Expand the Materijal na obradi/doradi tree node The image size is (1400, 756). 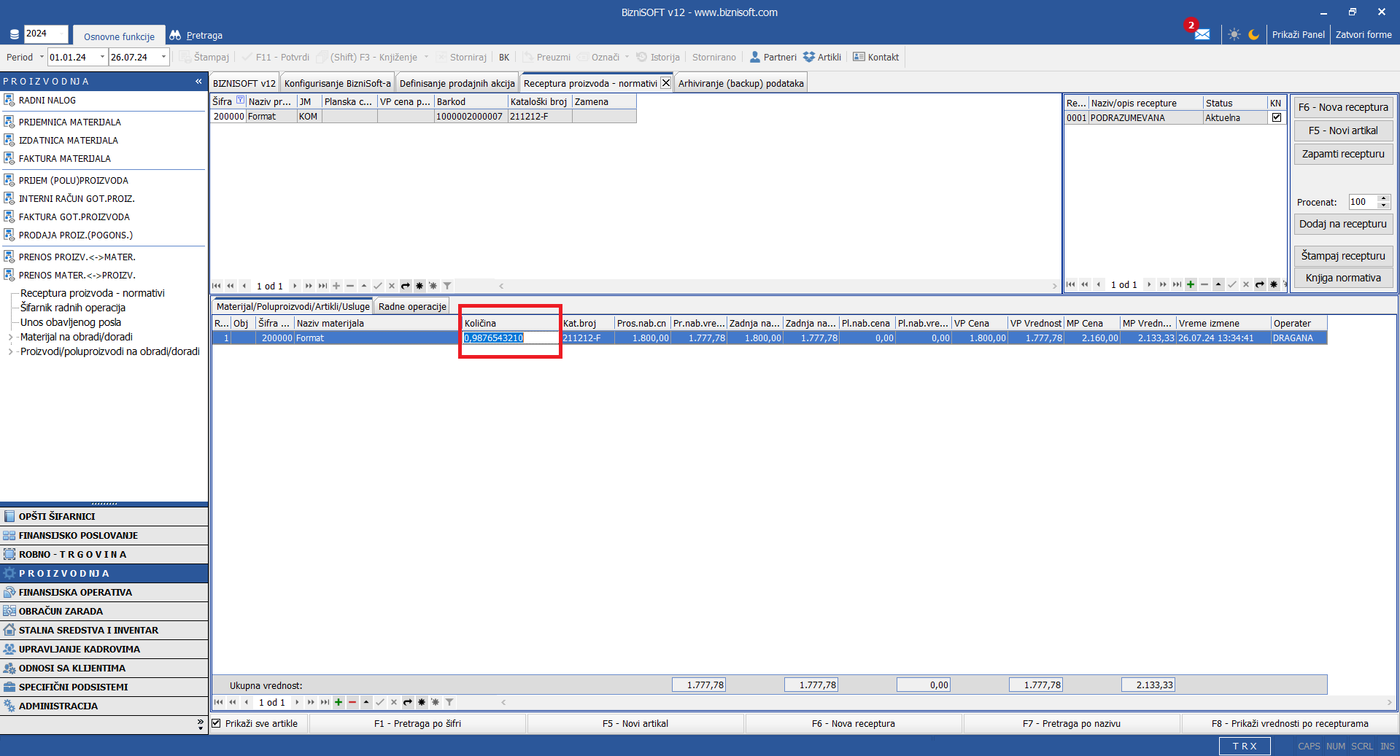pyautogui.click(x=10, y=337)
